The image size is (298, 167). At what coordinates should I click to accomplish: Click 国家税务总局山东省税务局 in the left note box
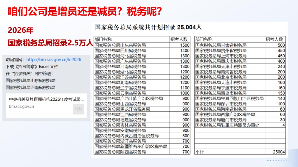pyautogui.click(x=30, y=81)
